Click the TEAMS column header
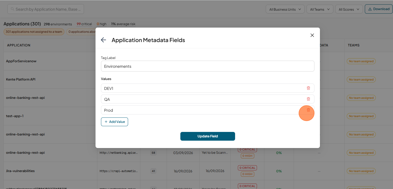This screenshot has height=189, width=393. 354,45
